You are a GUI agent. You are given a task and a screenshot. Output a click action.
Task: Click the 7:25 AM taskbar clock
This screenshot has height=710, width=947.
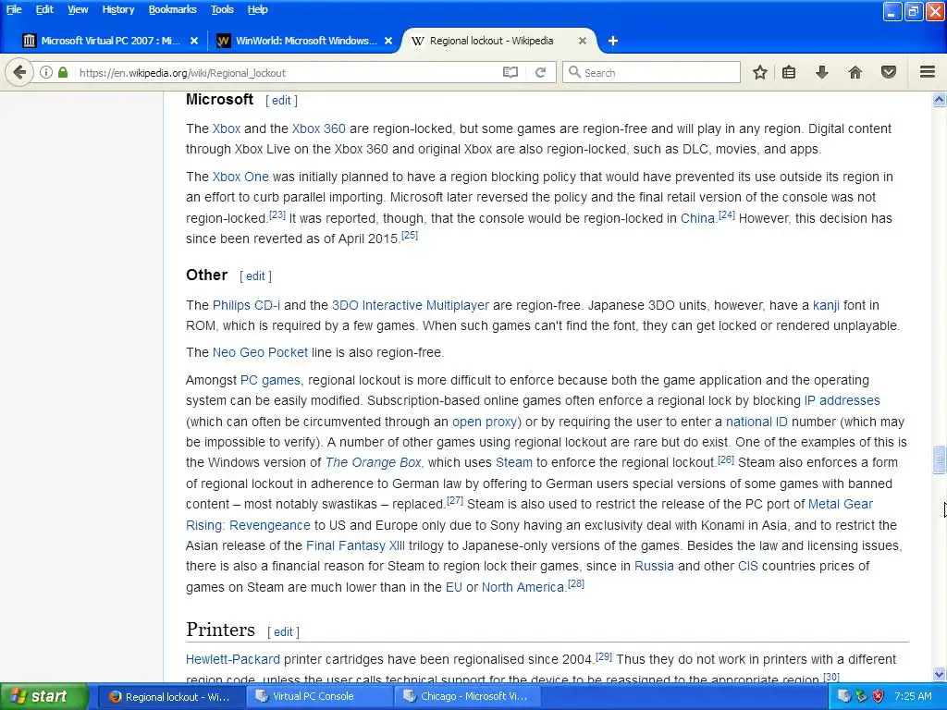pyautogui.click(x=913, y=696)
